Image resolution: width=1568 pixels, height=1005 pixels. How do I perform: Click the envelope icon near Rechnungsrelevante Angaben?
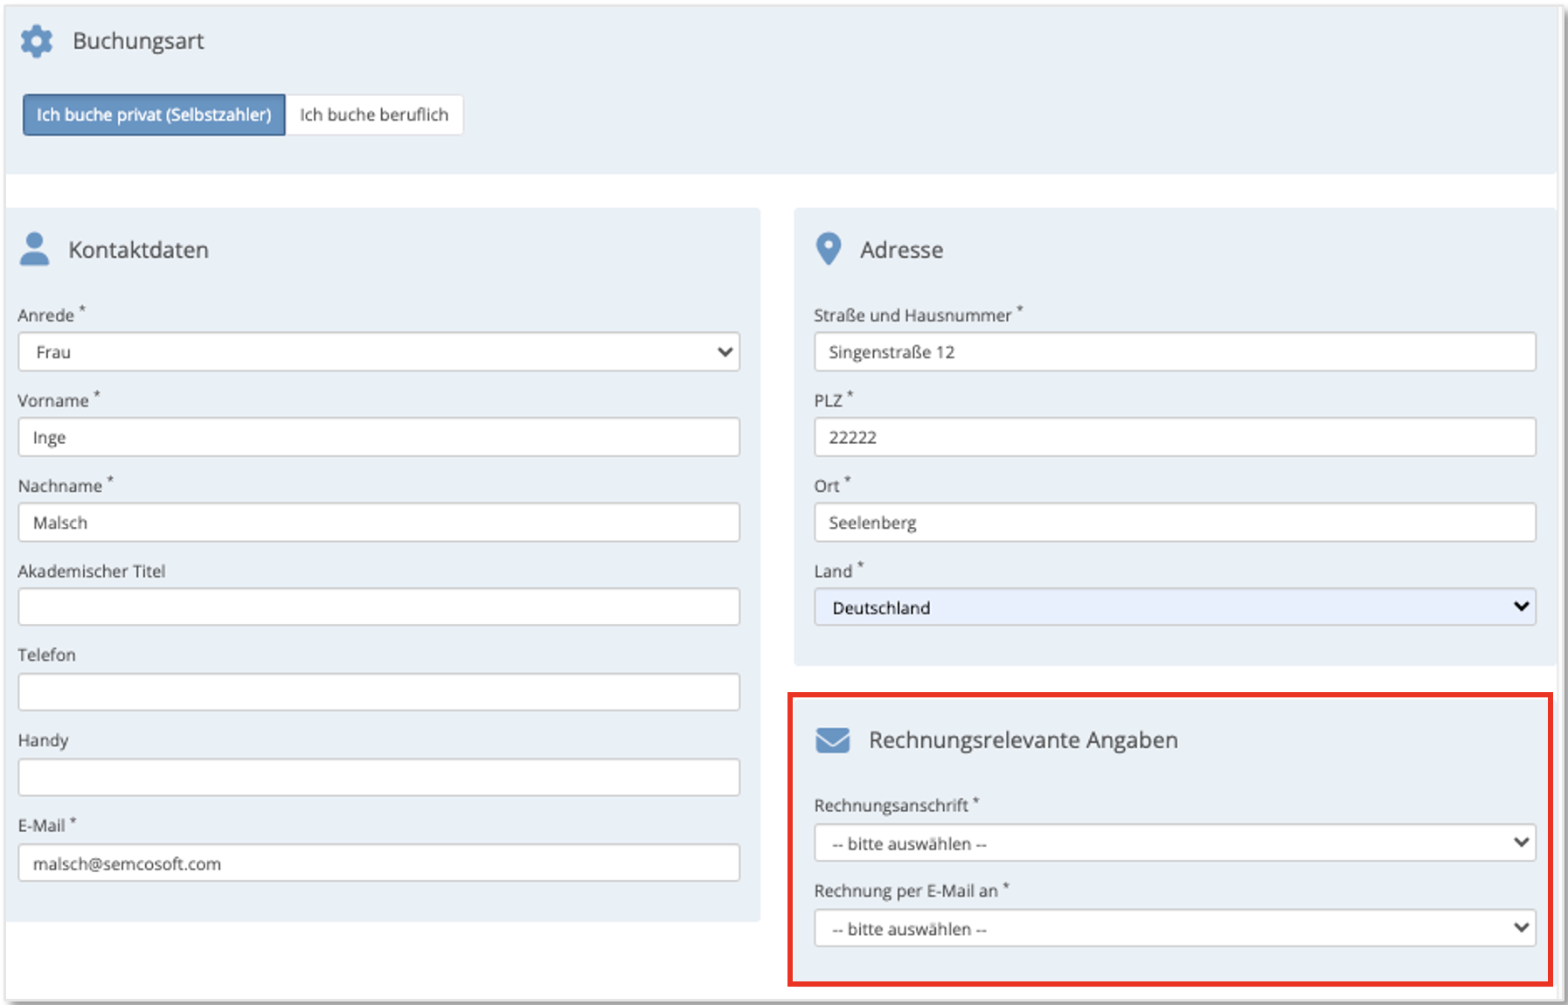click(x=832, y=738)
